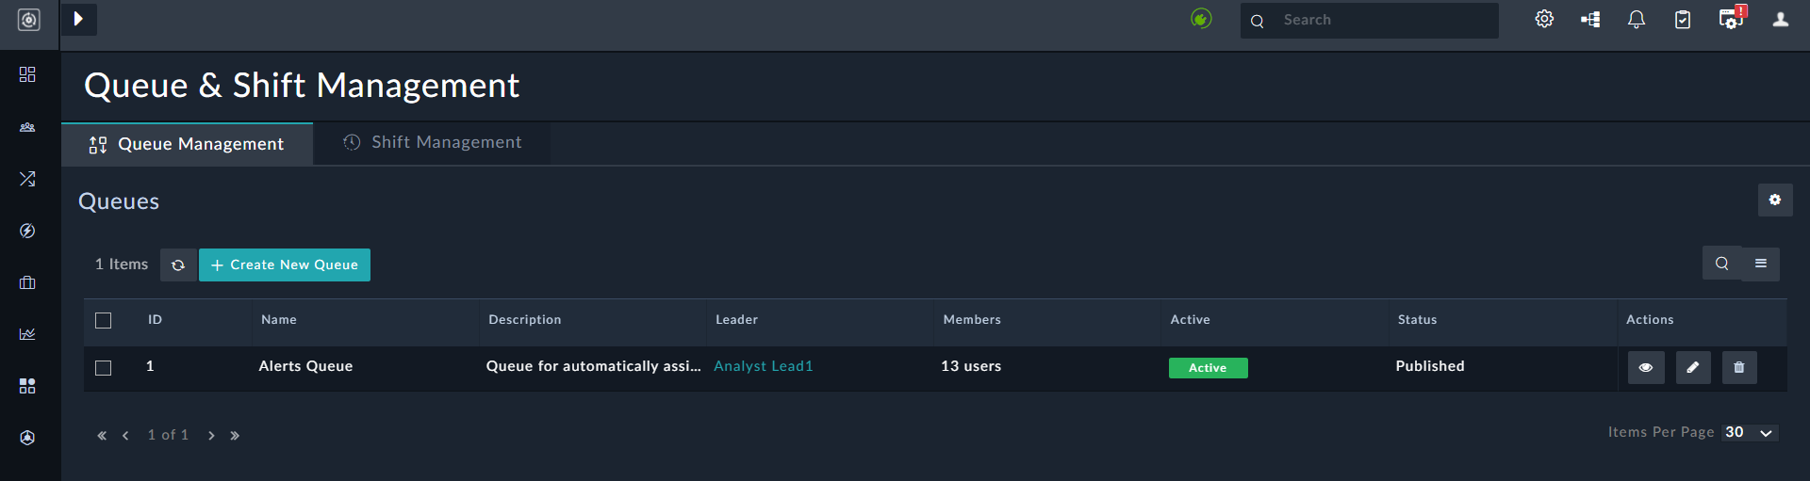Click the Create New Queue button
The image size is (1810, 481).
[x=285, y=265]
